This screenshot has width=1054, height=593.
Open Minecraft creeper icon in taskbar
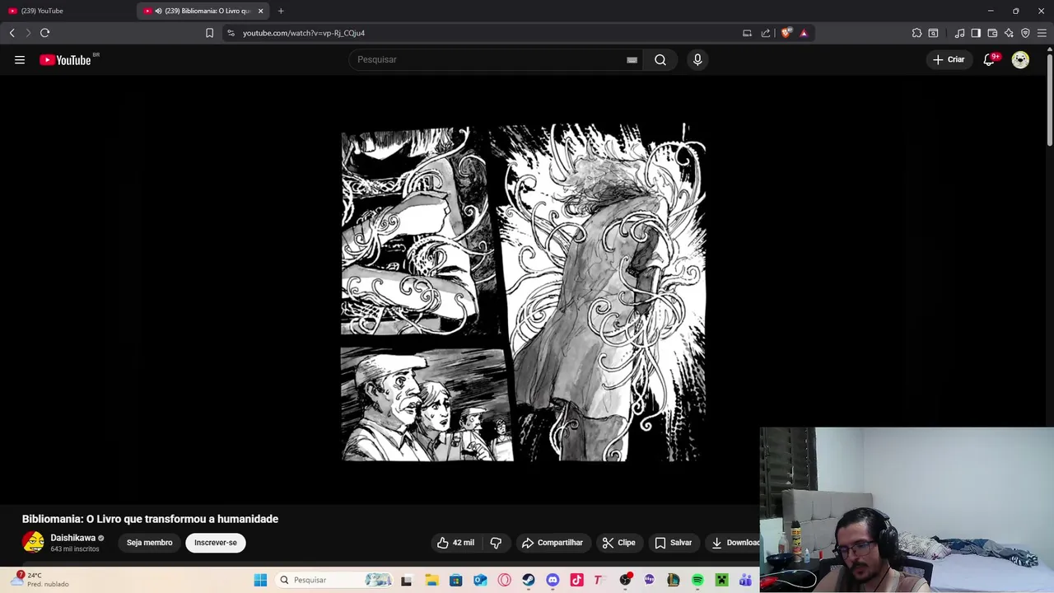pyautogui.click(x=721, y=580)
